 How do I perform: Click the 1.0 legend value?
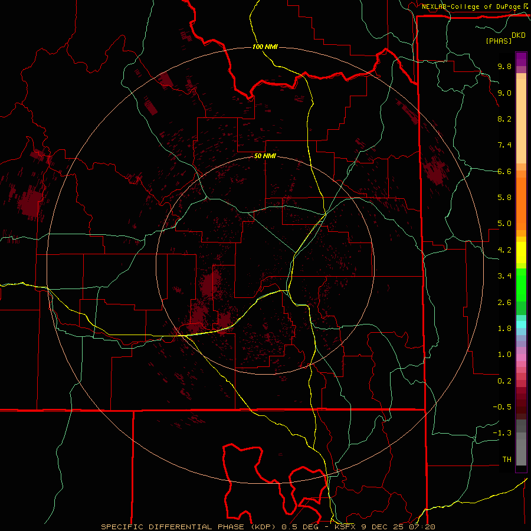504,355
